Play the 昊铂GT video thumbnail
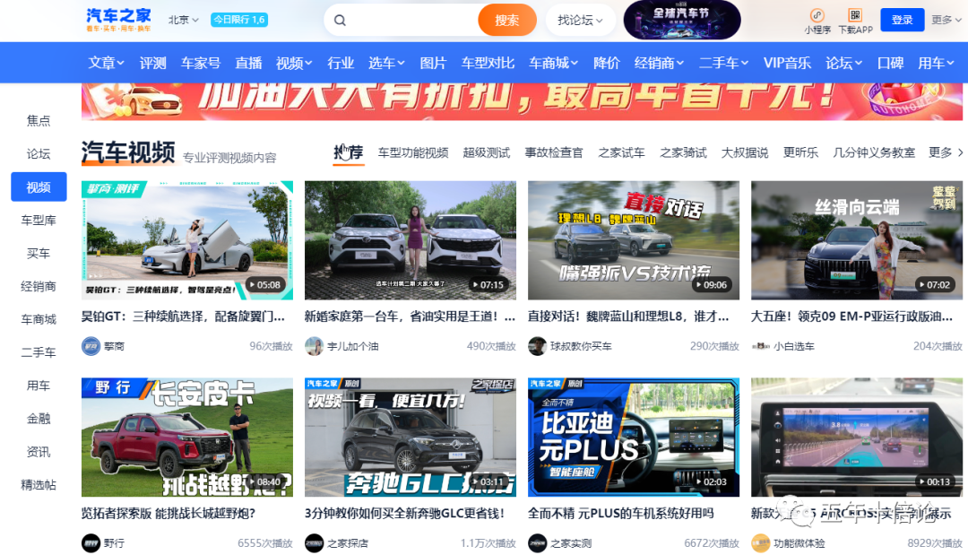Screen dimensions: 968x555 point(187,240)
